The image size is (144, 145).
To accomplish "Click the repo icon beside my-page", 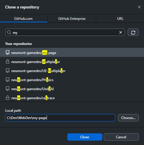I will [8, 53].
